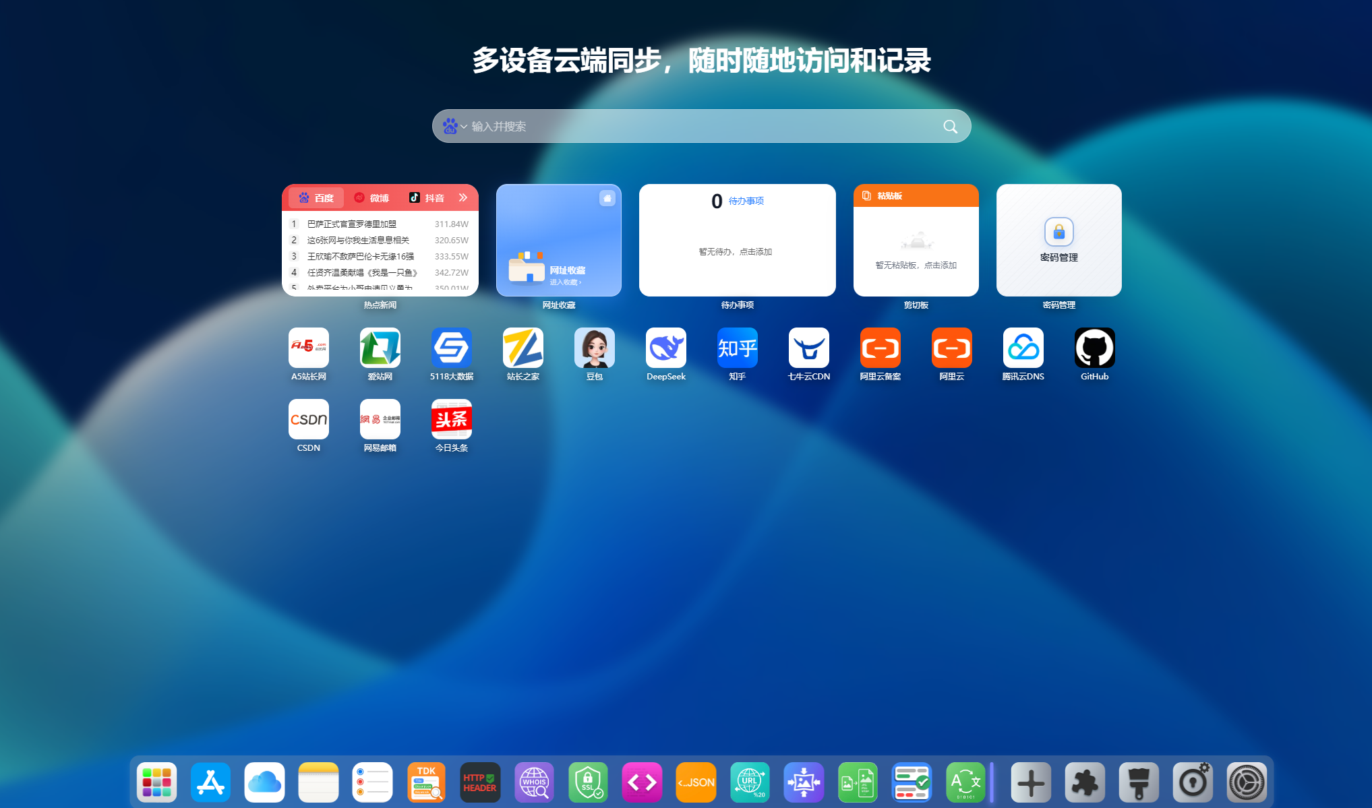Open the 腾讯云DNS shortcut icon
Viewport: 1372px width, 808px height.
click(x=1023, y=348)
